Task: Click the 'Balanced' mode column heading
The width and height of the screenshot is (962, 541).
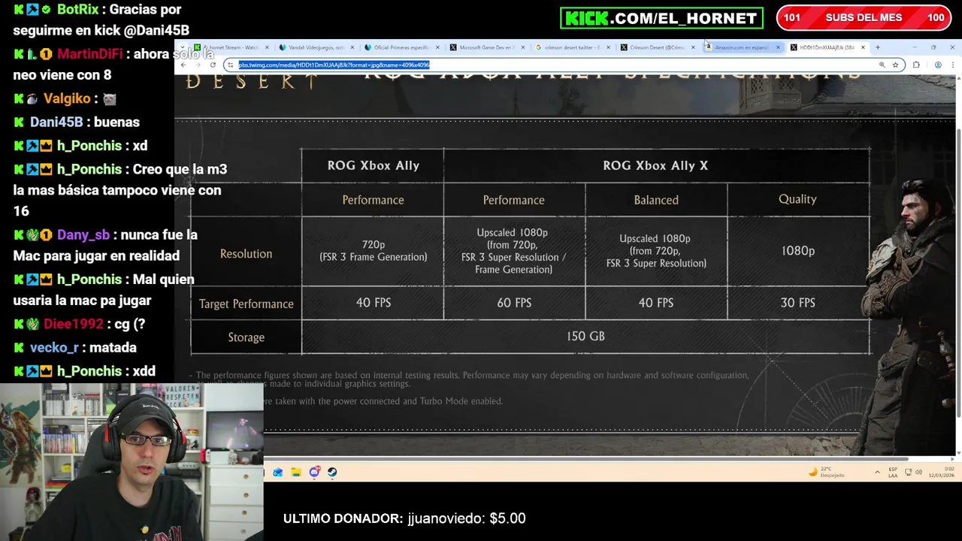Action: tap(656, 200)
